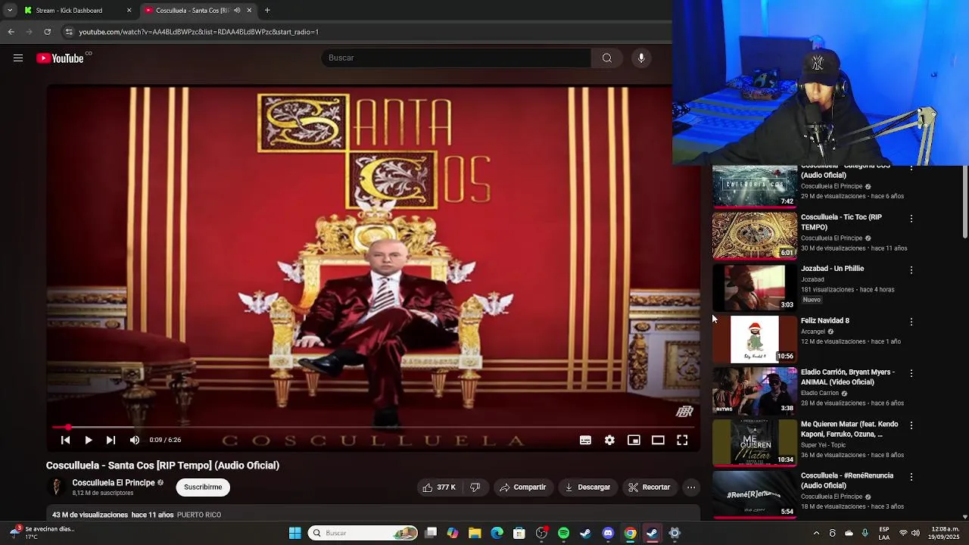Go back in browser history
This screenshot has height=545, width=969.
[x=11, y=32]
